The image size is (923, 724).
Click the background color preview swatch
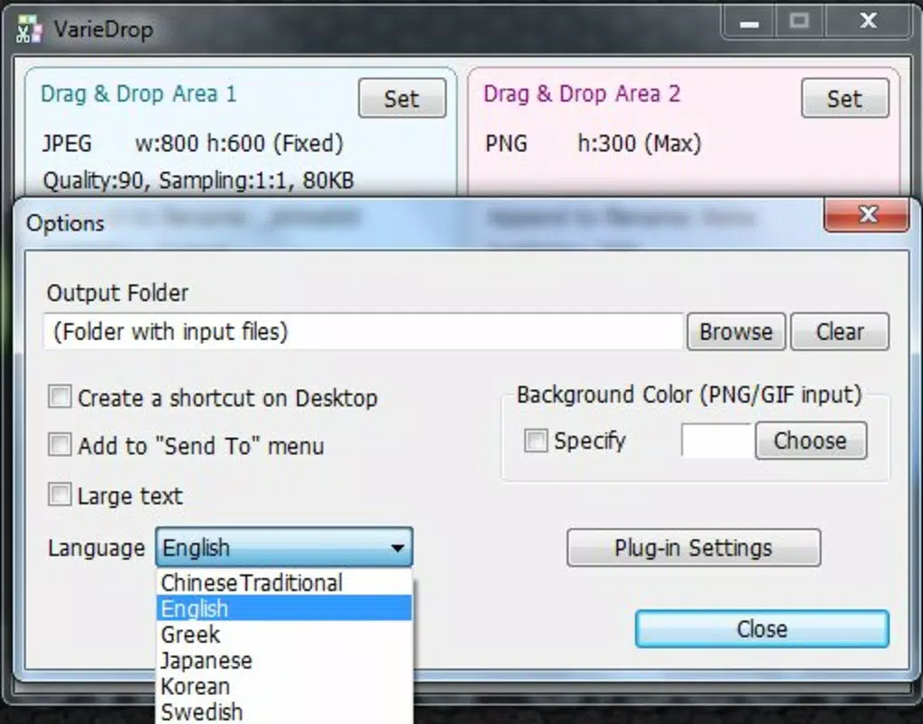tap(718, 441)
